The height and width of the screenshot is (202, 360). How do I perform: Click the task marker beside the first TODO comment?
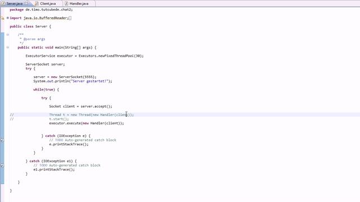click(x=2, y=140)
